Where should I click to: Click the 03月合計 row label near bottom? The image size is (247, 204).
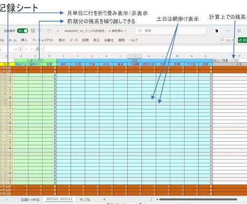click(x=7, y=187)
